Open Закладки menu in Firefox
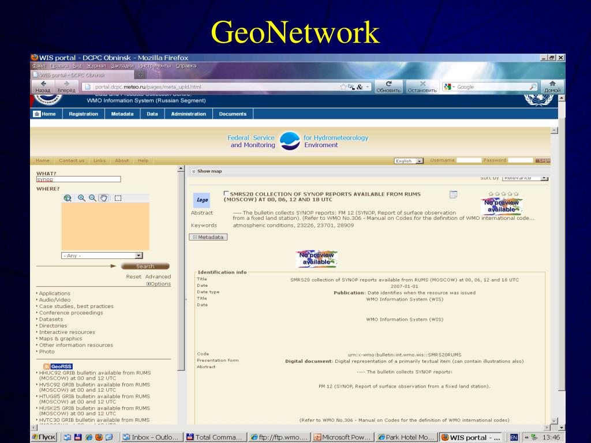Image resolution: width=591 pixels, height=443 pixels. coord(122,66)
